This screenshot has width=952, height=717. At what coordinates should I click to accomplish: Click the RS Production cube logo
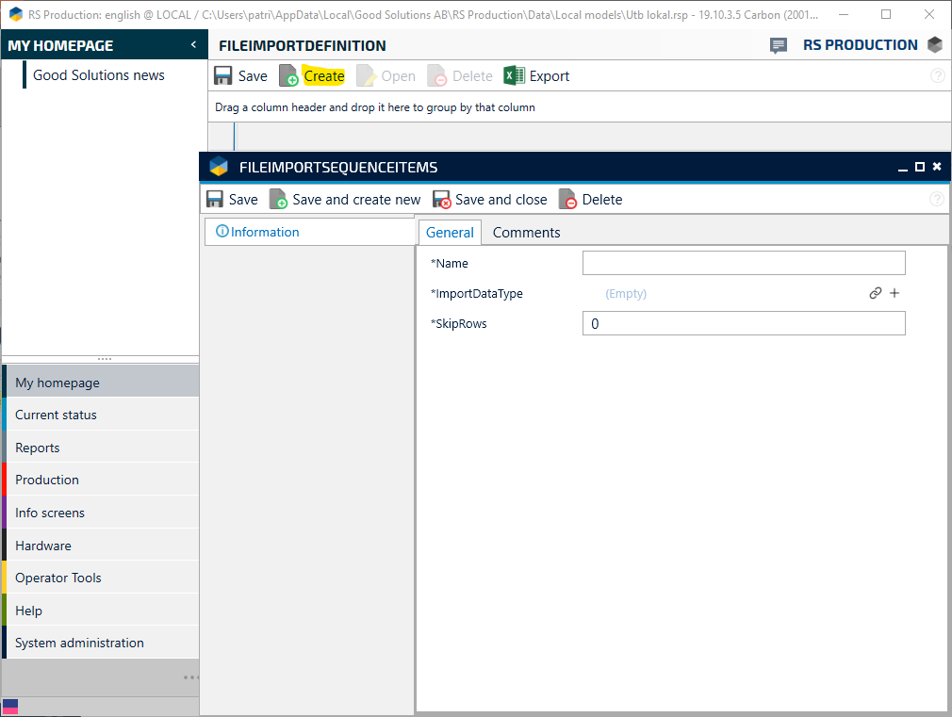(934, 45)
